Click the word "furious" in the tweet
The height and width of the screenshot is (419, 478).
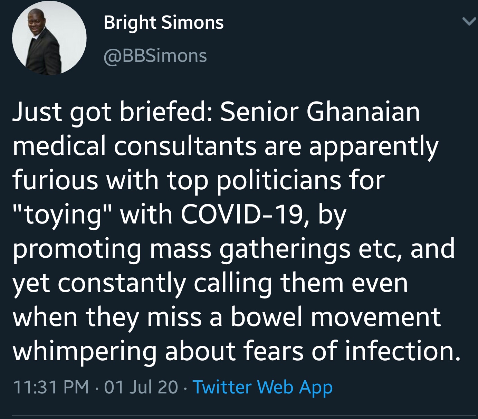pos(55,180)
